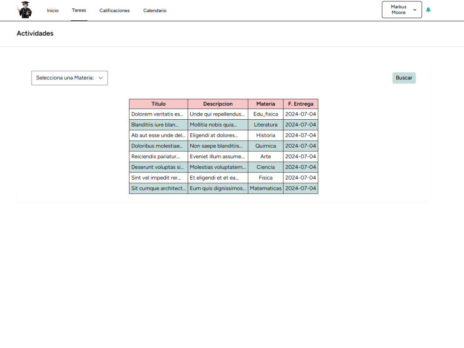This screenshot has width=464, height=348.
Task: Switch to the Calendario page
Action: pyautogui.click(x=155, y=10)
